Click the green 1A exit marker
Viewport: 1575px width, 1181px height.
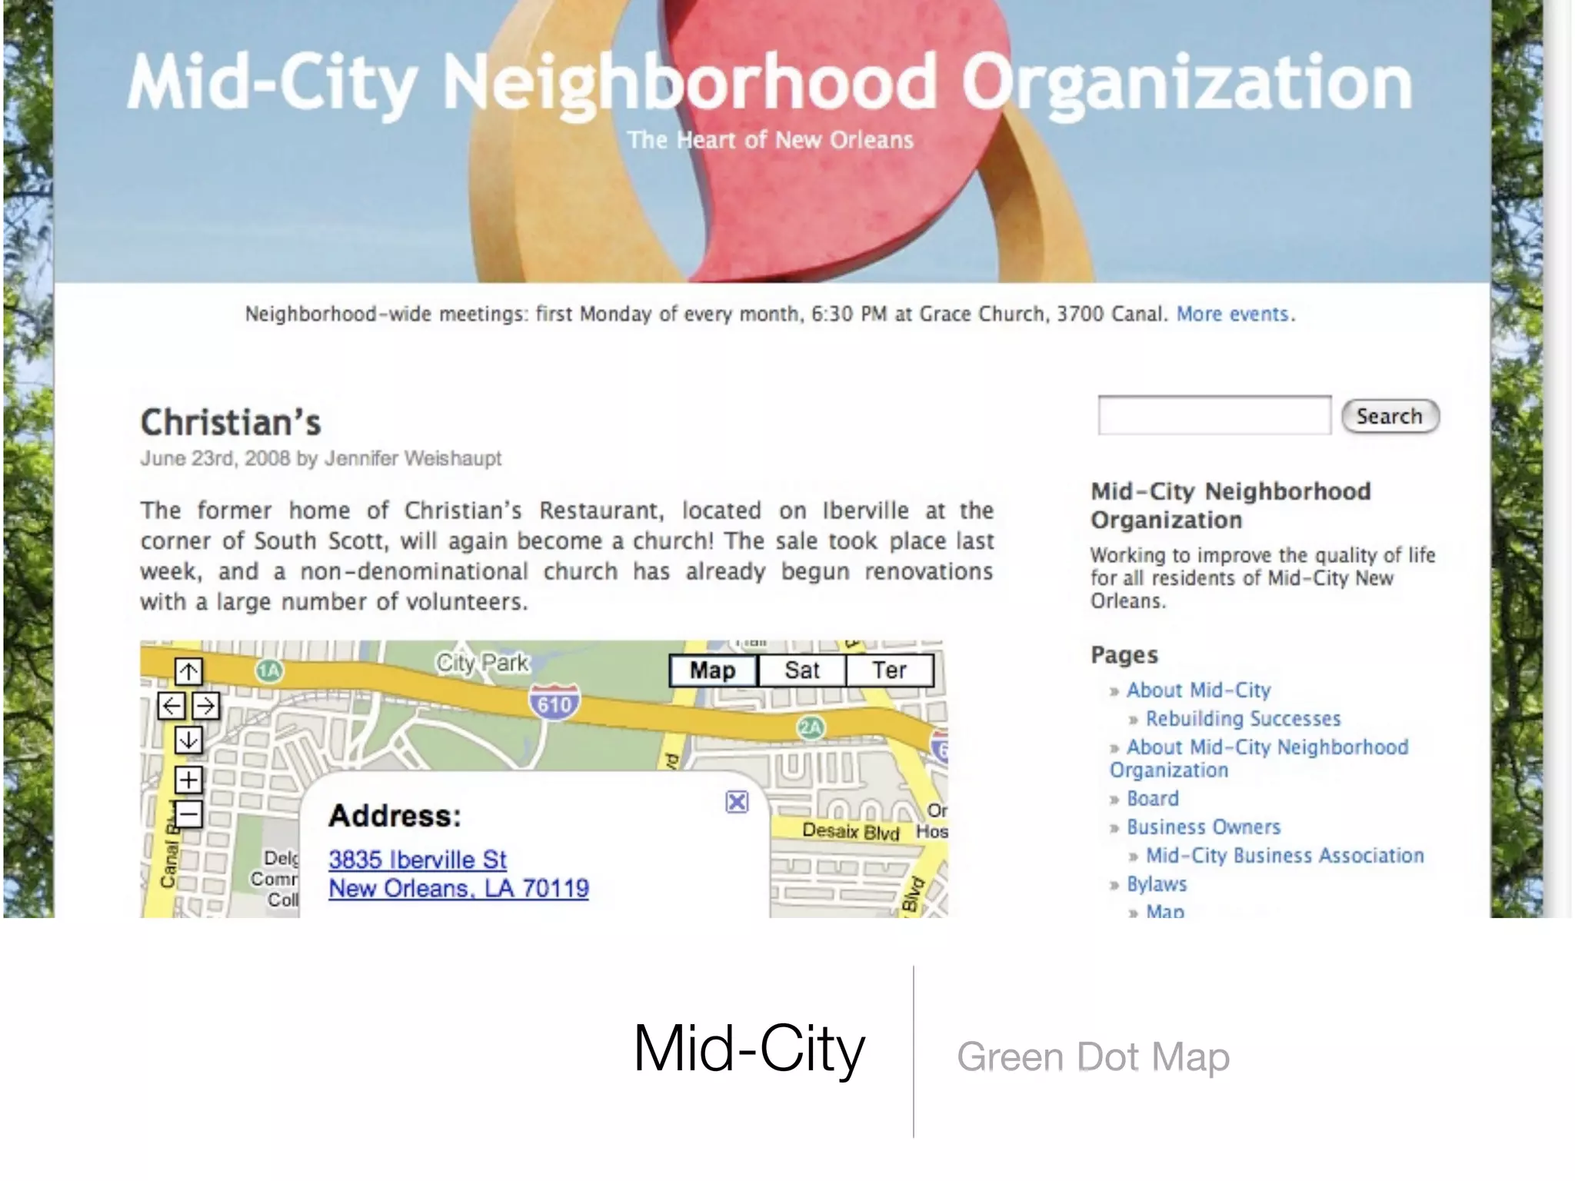pyautogui.click(x=269, y=671)
